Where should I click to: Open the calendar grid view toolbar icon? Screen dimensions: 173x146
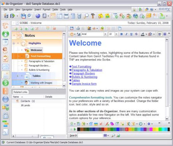53,16
